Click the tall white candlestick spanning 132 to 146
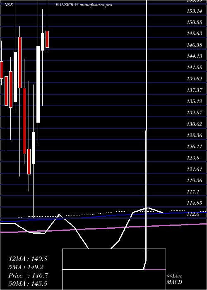This screenshot has height=290, width=207. click(x=38, y=84)
